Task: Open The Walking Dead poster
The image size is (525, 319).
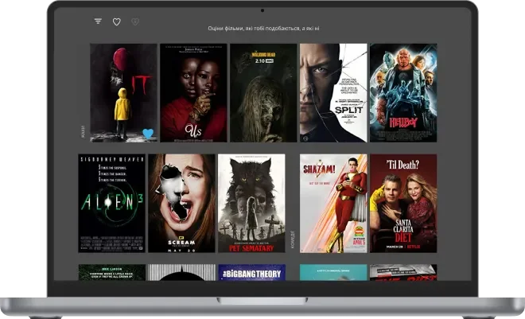Action: coord(263,92)
